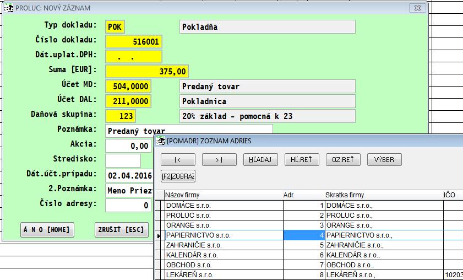Select DOMÁCE s.r.o. in Názov firmy
463x280 pixels.
(224, 206)
